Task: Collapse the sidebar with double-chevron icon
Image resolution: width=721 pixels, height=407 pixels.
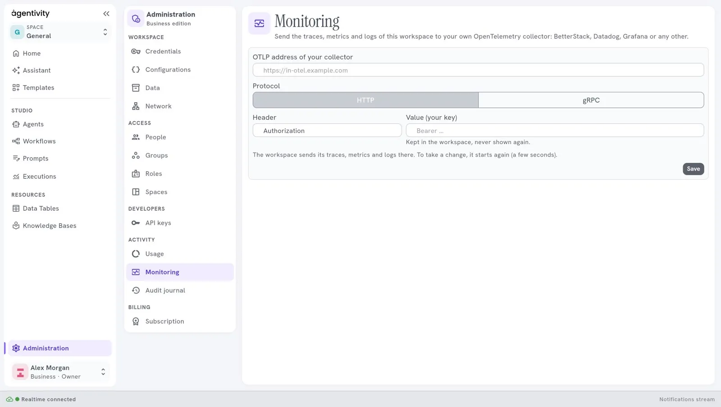Action: [x=106, y=14]
